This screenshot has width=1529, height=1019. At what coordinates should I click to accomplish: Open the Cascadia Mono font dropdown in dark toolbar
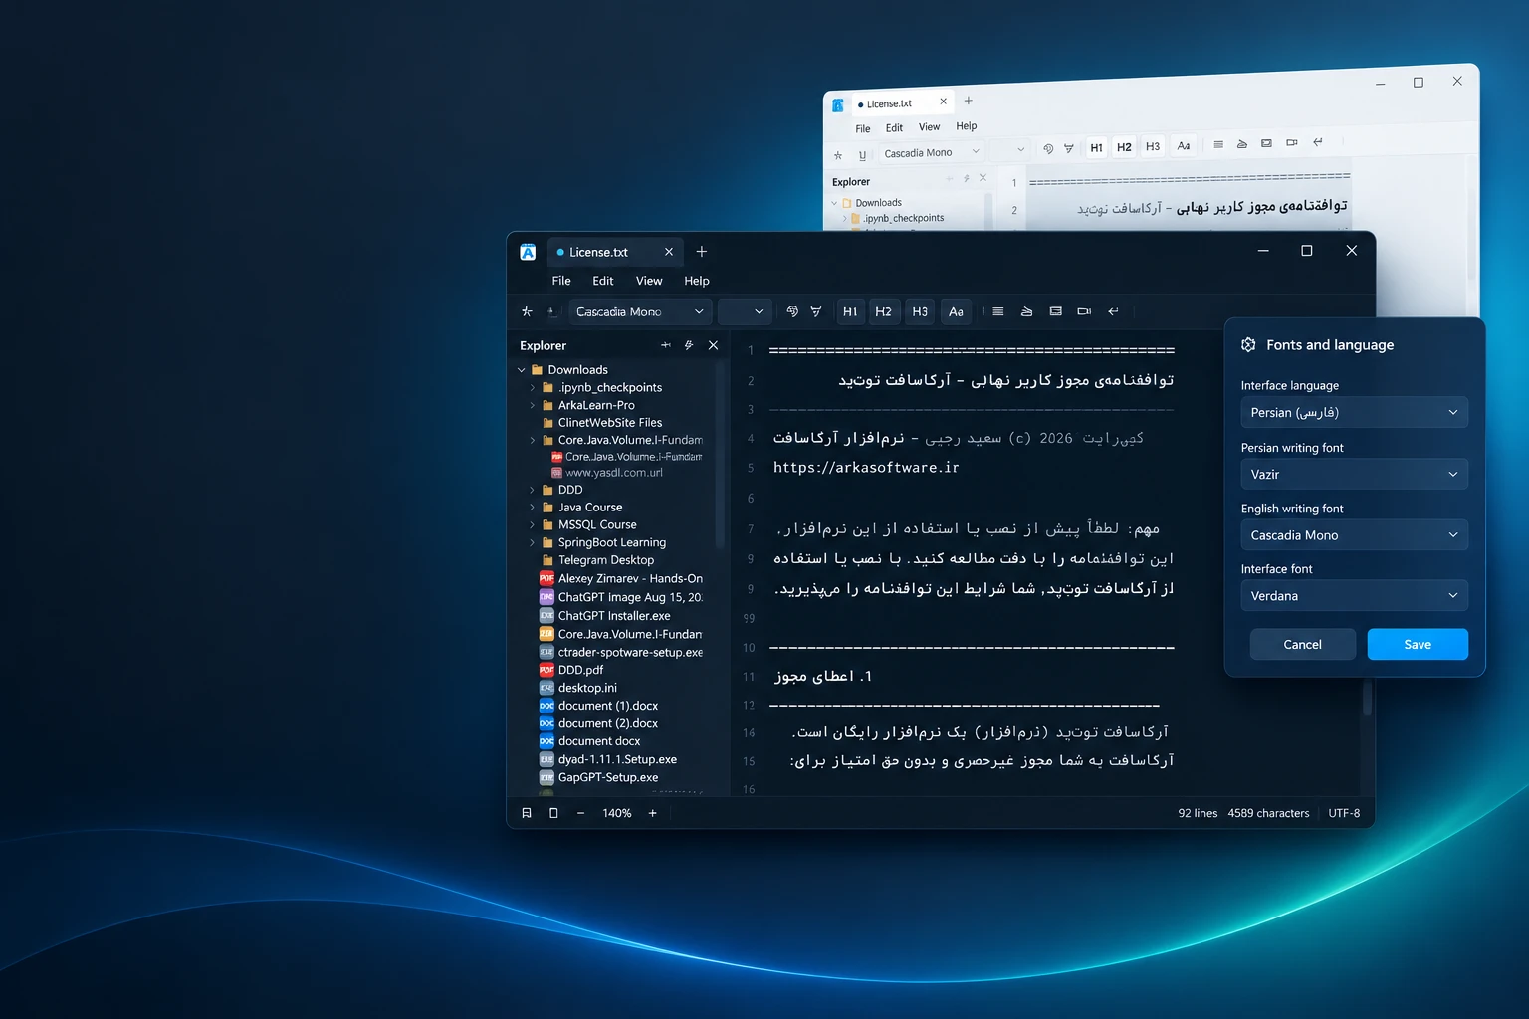coord(640,311)
